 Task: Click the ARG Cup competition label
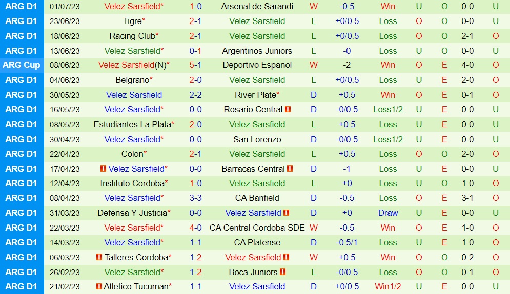[21, 65]
